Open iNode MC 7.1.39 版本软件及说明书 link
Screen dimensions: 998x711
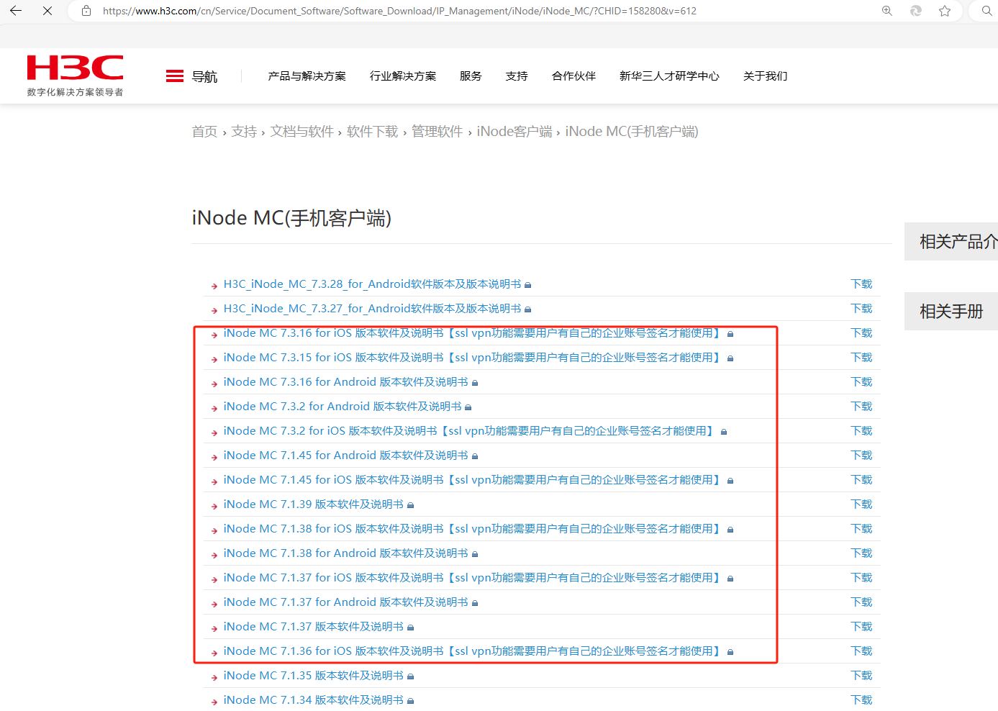(x=314, y=504)
